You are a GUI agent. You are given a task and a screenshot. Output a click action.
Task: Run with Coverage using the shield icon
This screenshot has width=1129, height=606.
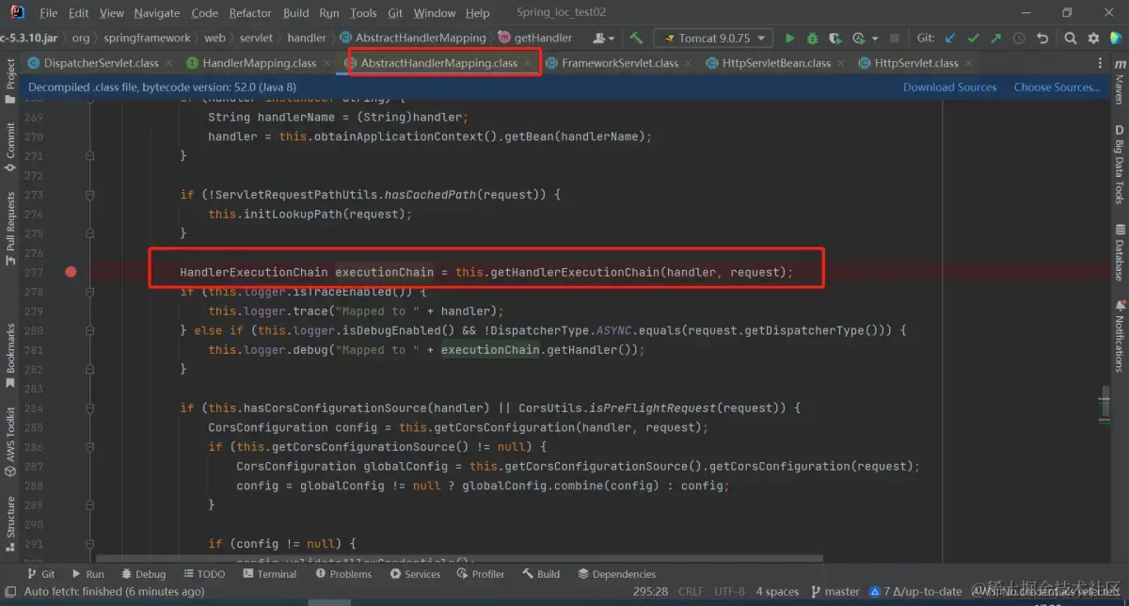(x=835, y=39)
